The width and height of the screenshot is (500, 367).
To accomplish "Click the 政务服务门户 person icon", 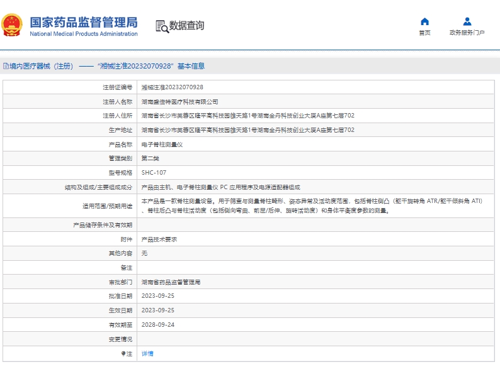I will (467, 21).
